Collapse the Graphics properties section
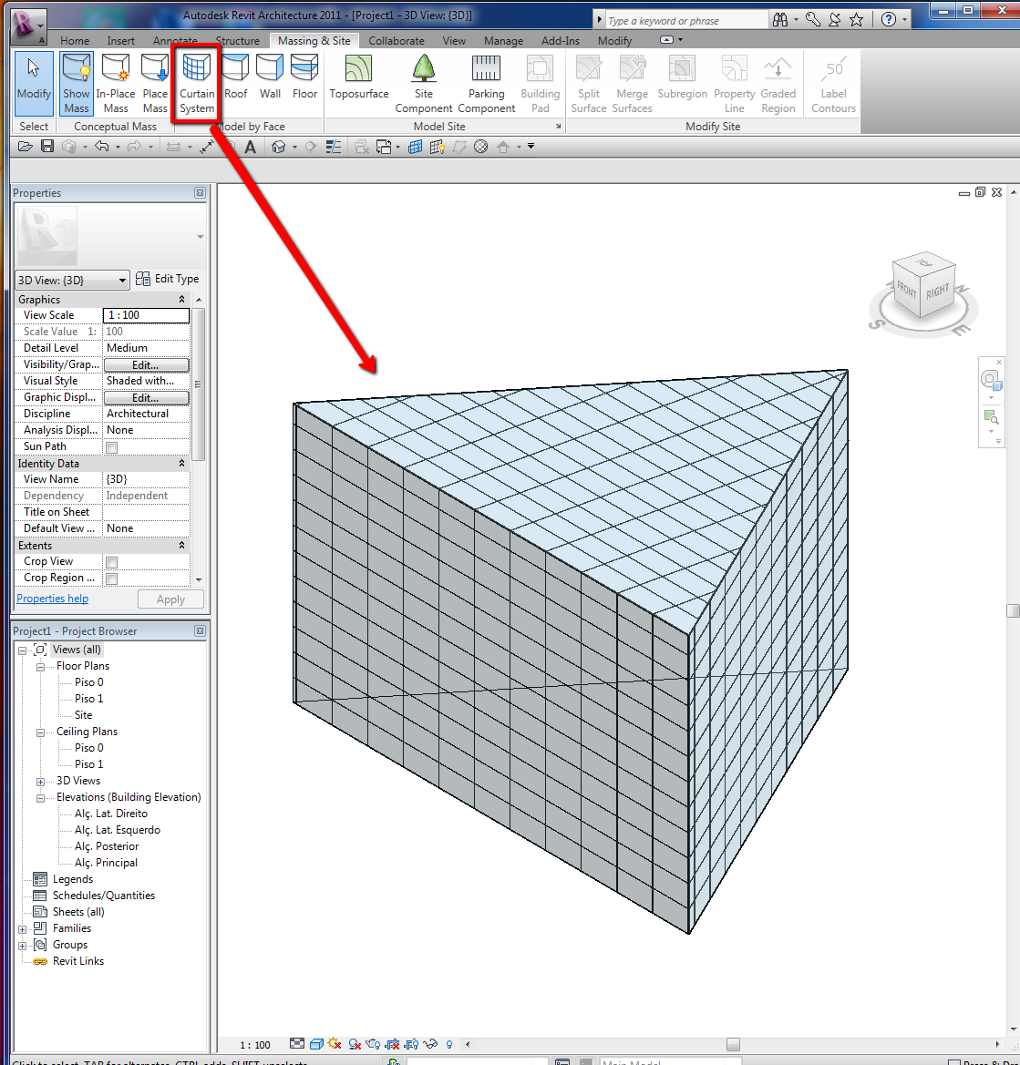Screen dimensions: 1020x1065 [181, 300]
